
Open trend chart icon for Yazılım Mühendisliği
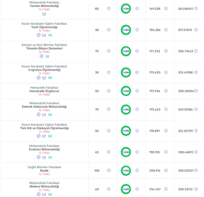coord(44,14)
